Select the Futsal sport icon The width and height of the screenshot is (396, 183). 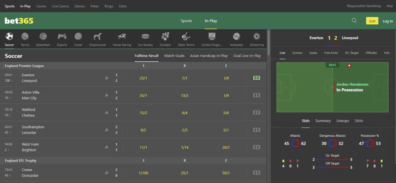pos(78,37)
